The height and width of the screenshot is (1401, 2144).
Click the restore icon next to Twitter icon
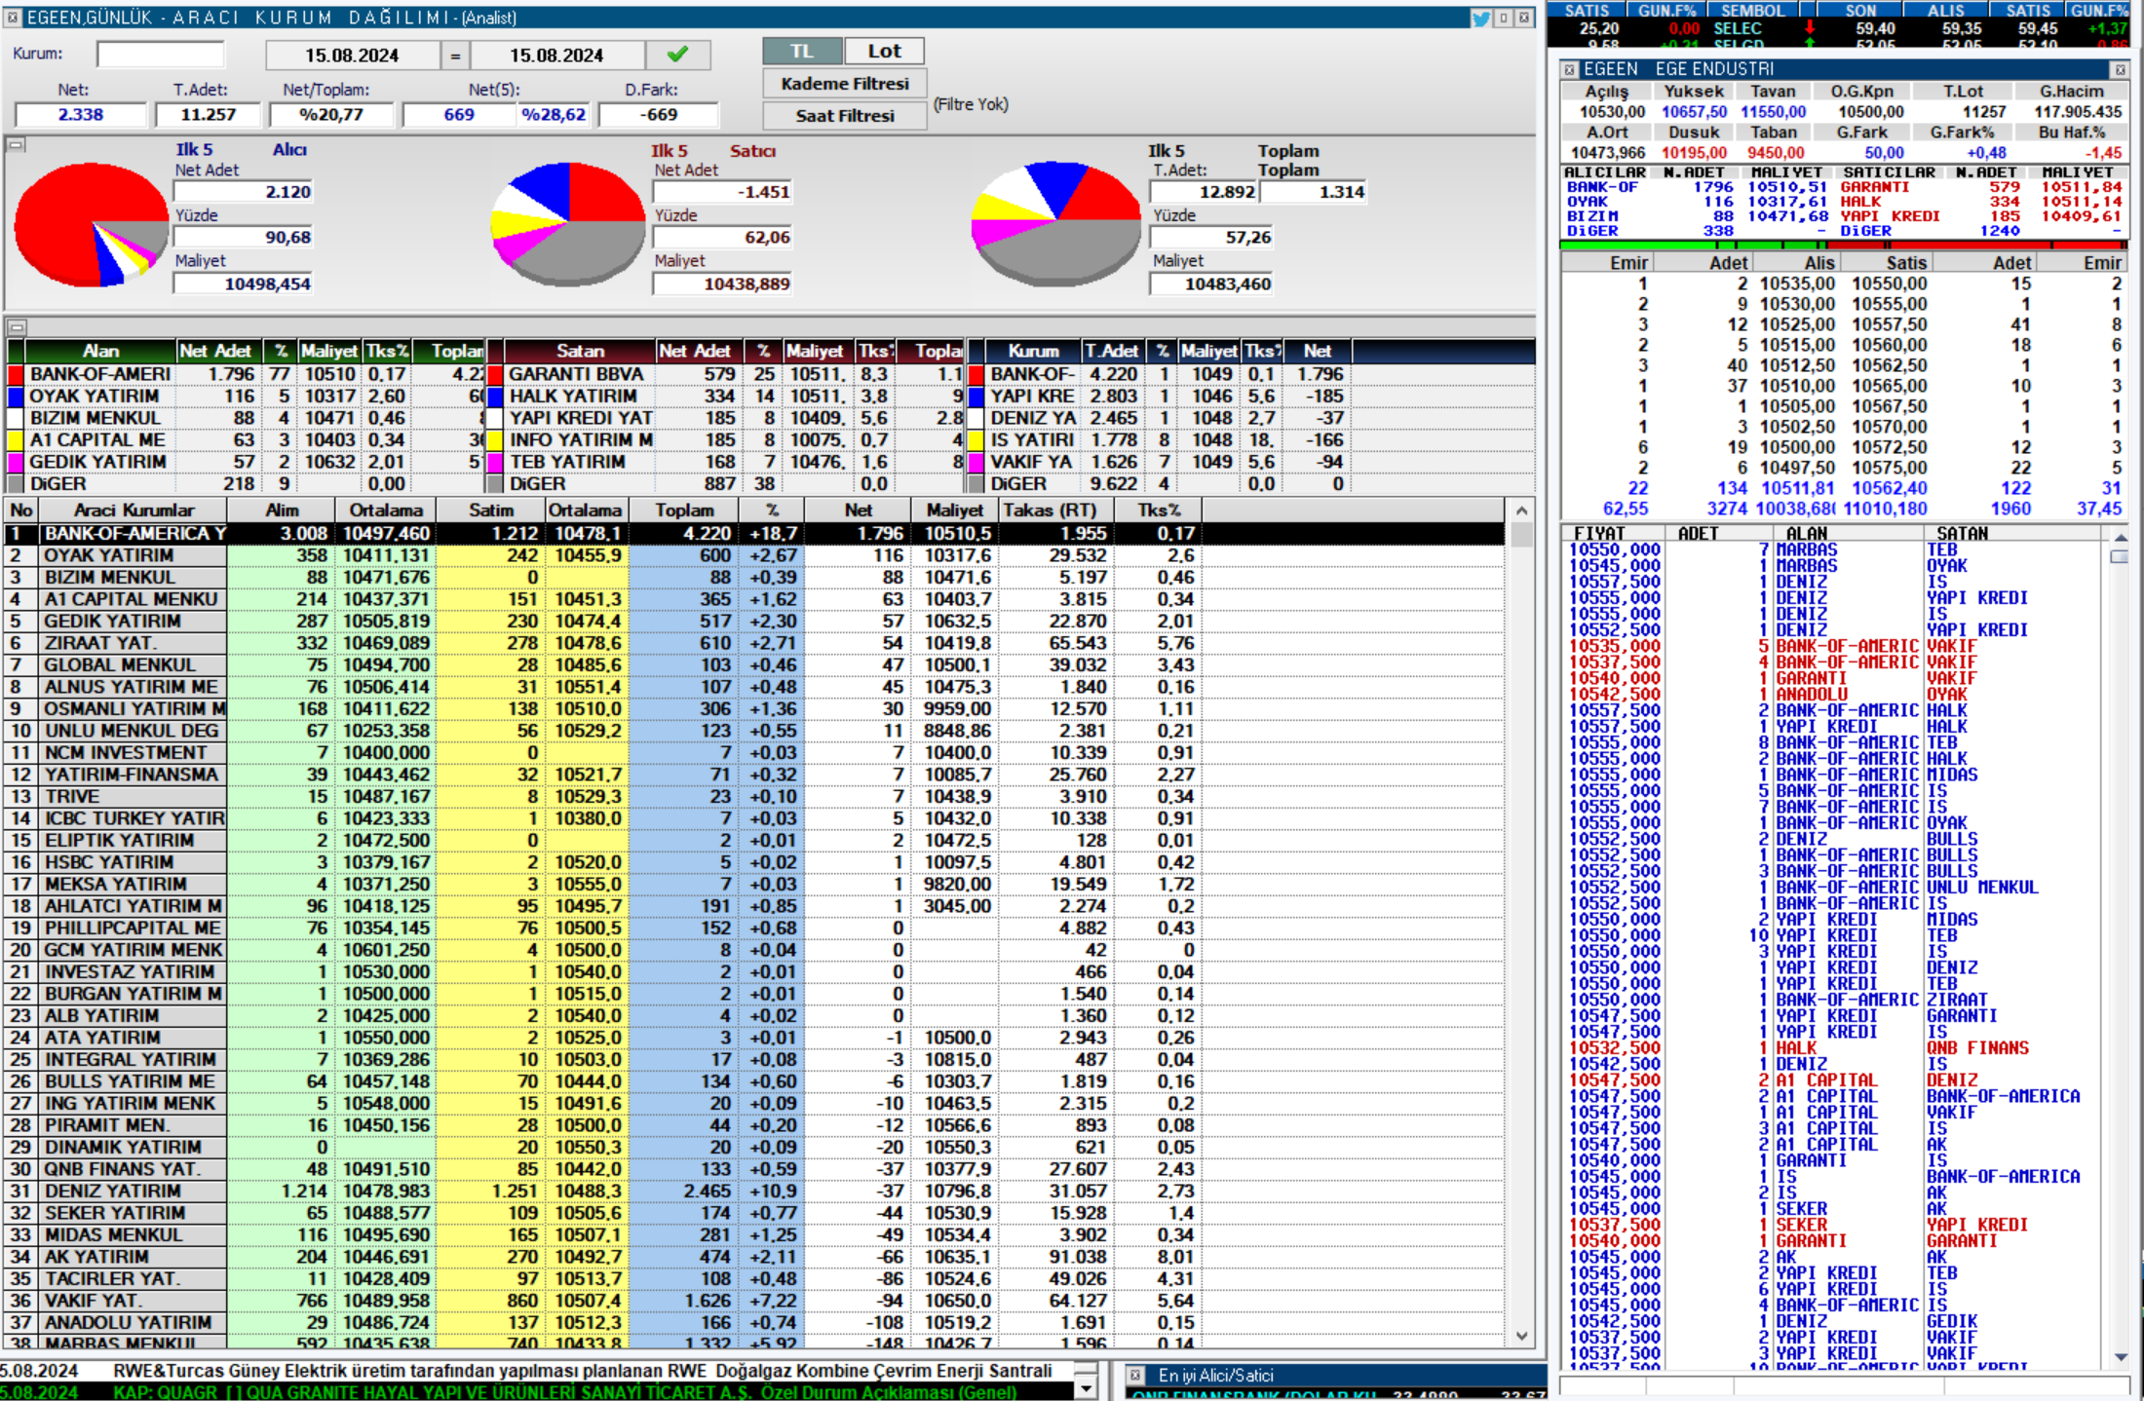pos(1504,18)
